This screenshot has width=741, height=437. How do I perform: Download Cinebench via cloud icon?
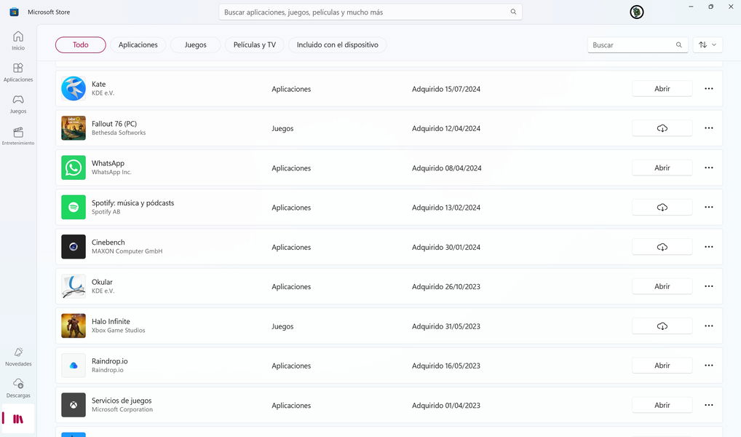coord(662,247)
